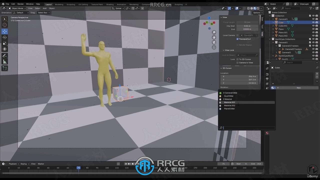Screen dimensions: 320x180
Task: Collapse the View panel section
Action: (x=221, y=17)
